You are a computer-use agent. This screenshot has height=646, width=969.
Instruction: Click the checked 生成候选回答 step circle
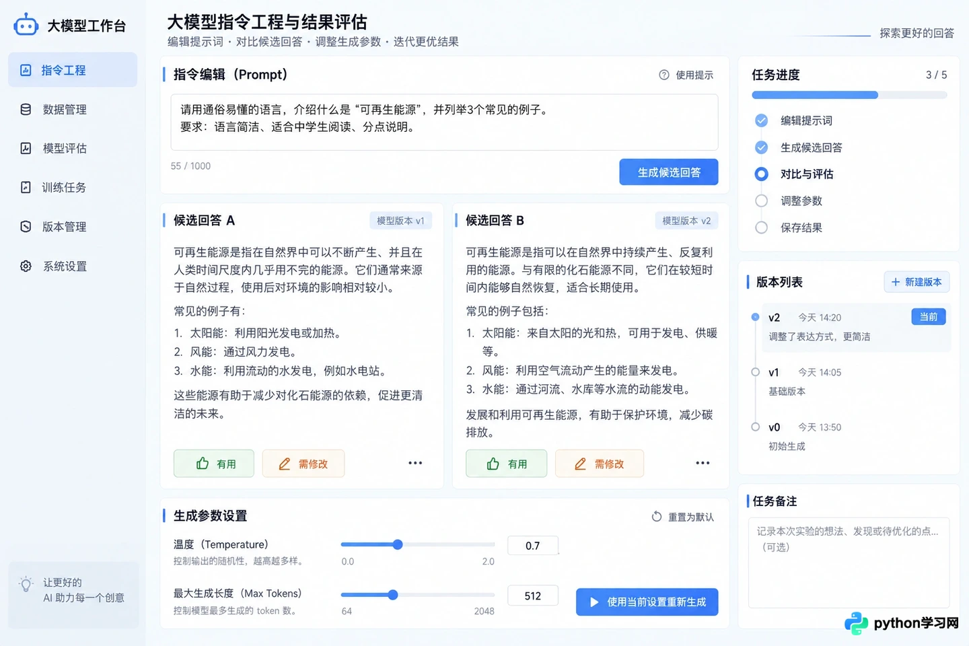point(761,147)
